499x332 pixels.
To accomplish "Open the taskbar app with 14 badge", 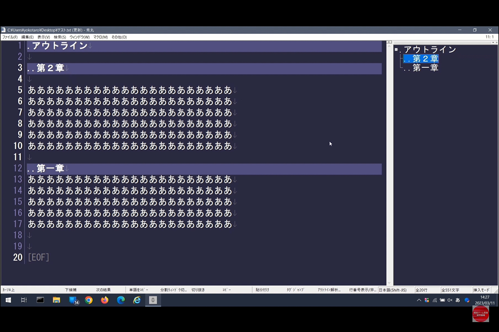I will (74, 300).
